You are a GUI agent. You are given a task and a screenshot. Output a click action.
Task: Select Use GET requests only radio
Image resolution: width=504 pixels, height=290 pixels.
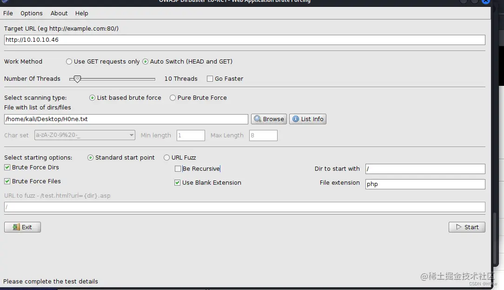(69, 62)
